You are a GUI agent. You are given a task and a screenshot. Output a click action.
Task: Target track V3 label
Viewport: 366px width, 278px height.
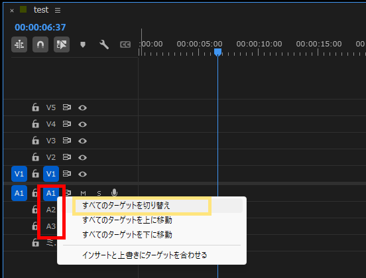(x=51, y=141)
